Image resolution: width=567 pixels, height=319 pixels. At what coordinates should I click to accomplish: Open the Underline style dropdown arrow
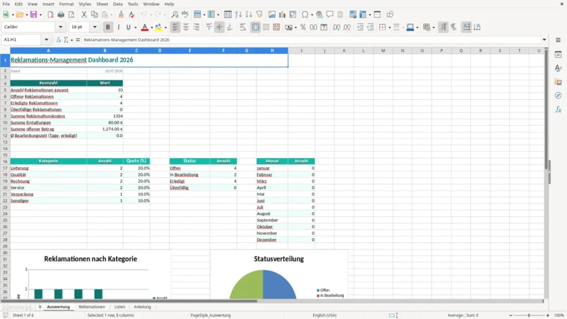pos(136,28)
